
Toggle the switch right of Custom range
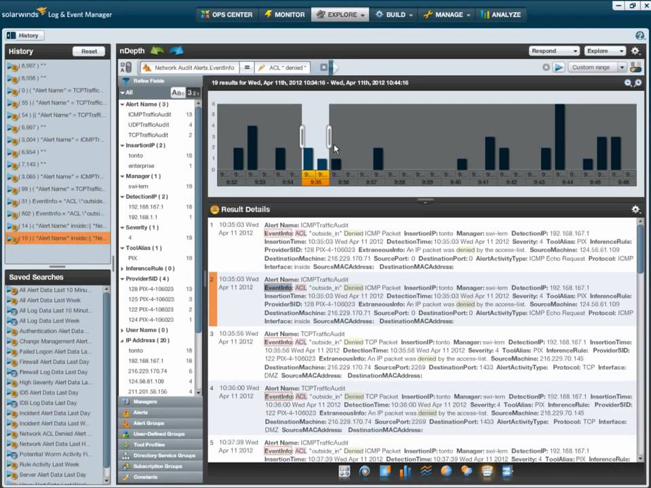(635, 67)
